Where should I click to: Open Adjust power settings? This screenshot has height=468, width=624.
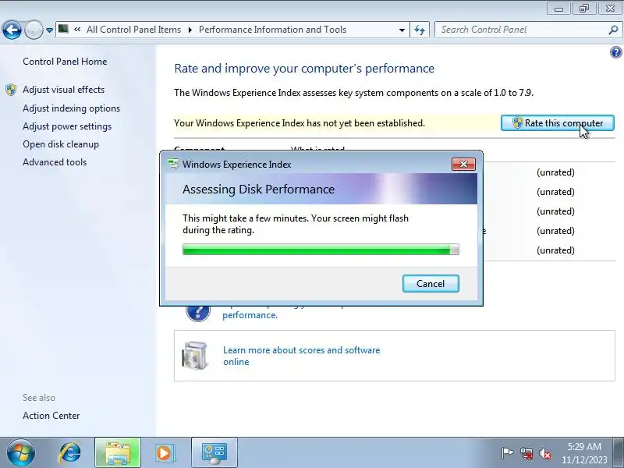click(x=67, y=126)
